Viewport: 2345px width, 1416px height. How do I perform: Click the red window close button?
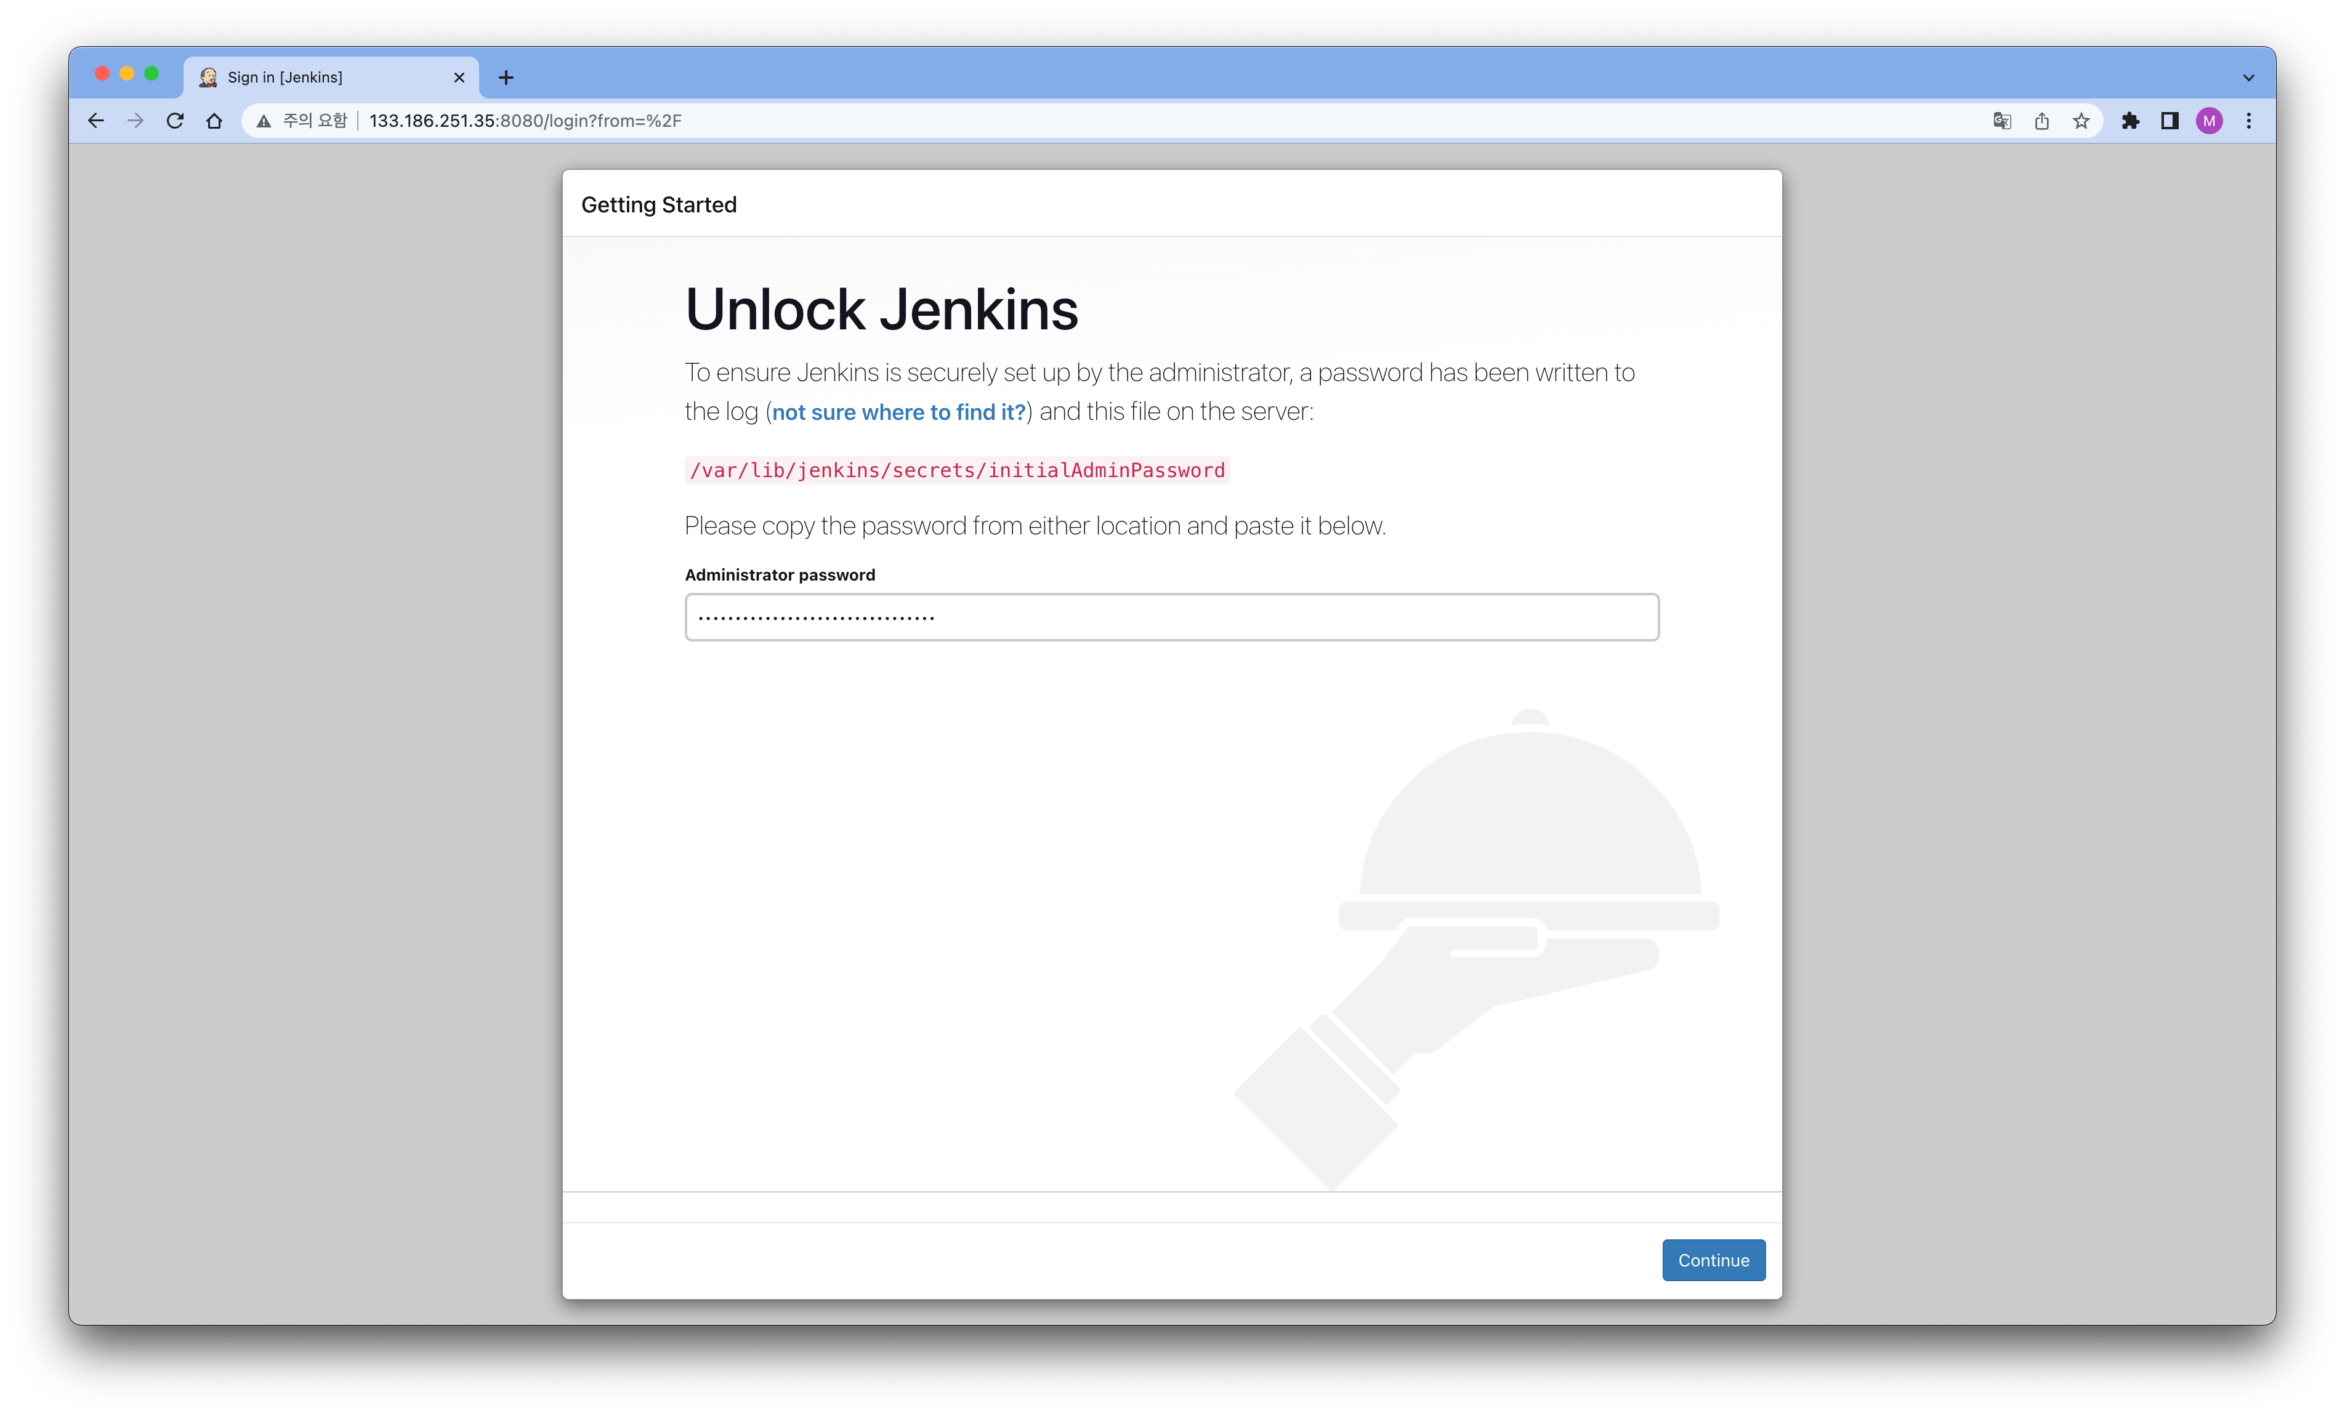[x=102, y=73]
